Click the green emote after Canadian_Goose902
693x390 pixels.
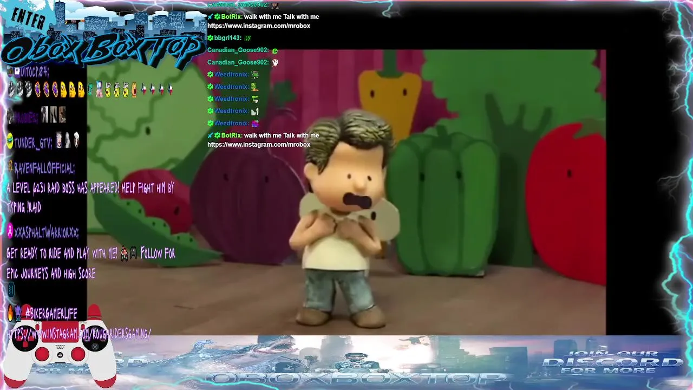pos(275,50)
